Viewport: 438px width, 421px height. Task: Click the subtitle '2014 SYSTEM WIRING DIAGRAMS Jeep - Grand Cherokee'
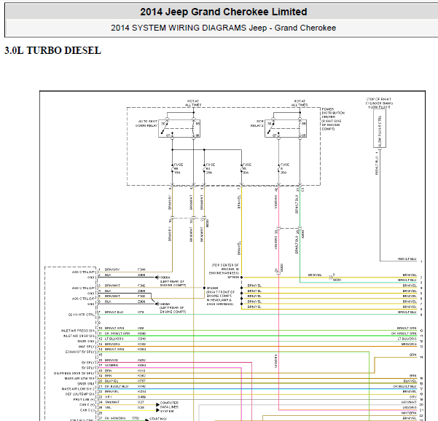click(224, 28)
